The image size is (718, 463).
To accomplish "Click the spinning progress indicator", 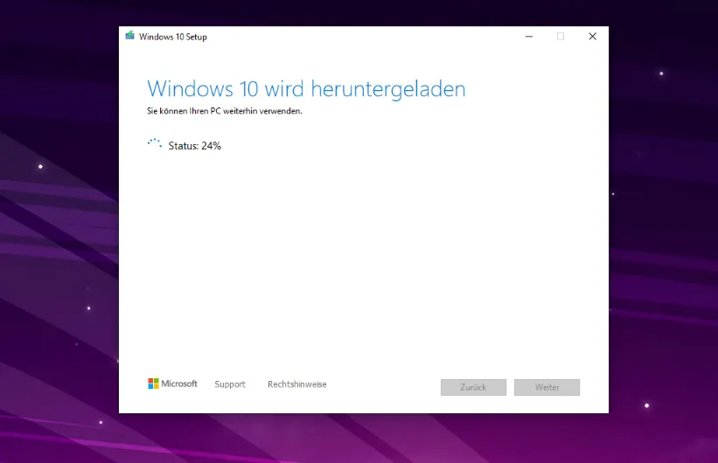I will tap(155, 144).
